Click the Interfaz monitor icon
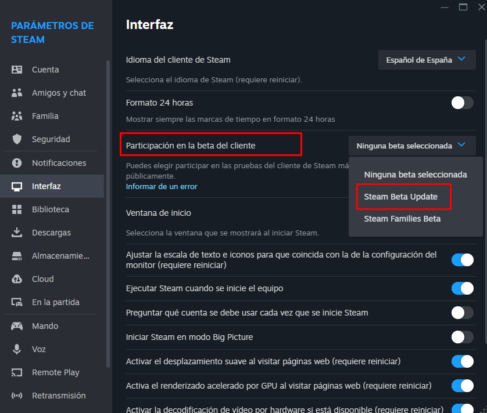The width and height of the screenshot is (487, 413). (17, 186)
